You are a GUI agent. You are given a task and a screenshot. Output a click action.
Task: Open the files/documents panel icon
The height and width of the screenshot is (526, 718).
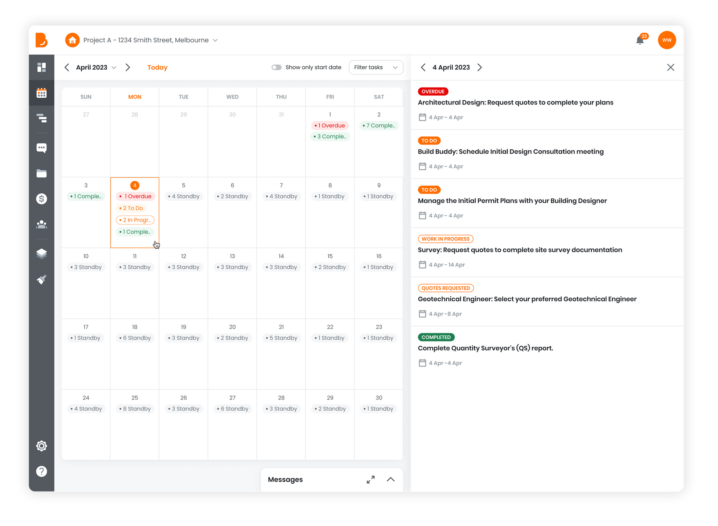[42, 173]
